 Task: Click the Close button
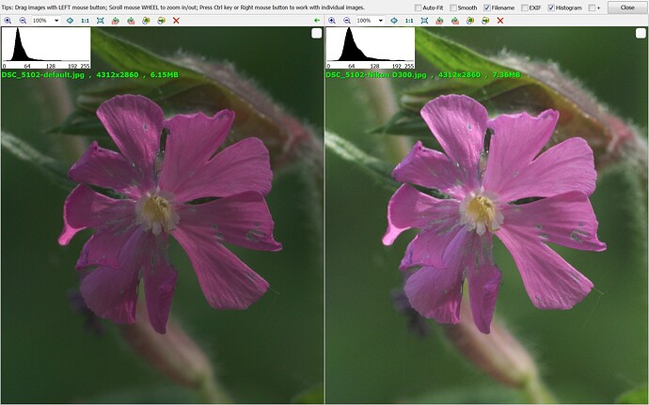coord(627,8)
